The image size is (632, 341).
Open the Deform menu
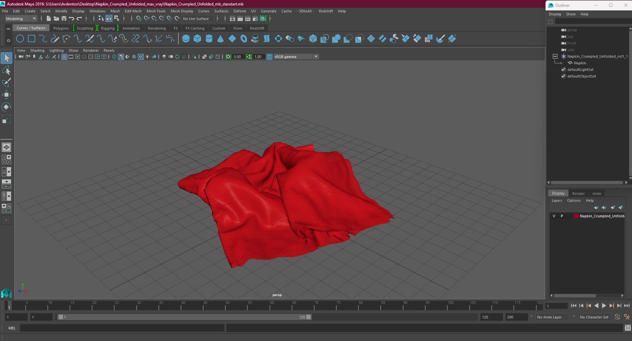[x=240, y=11]
